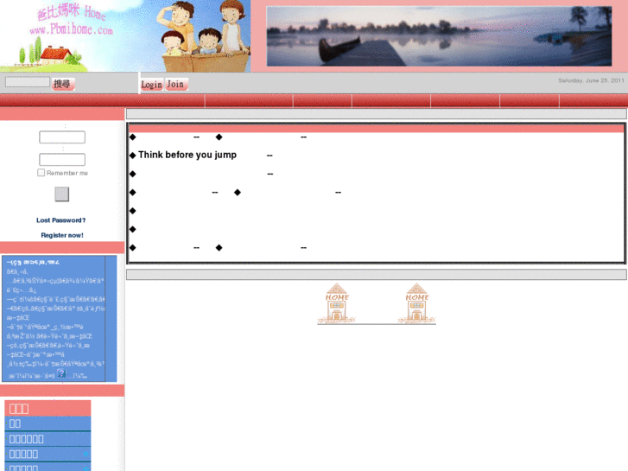
Task: Focus the username field in login box
Action: click(62, 137)
